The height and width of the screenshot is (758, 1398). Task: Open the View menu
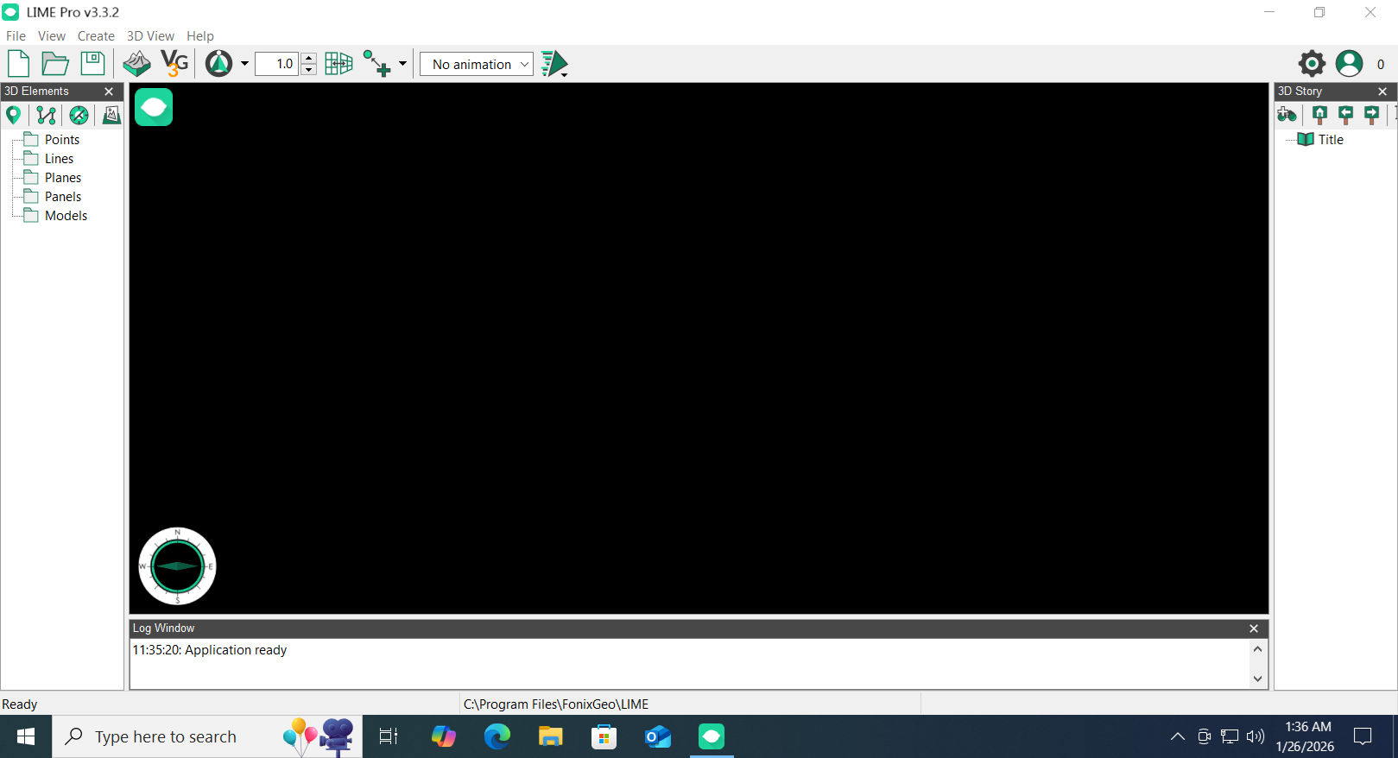[52, 36]
